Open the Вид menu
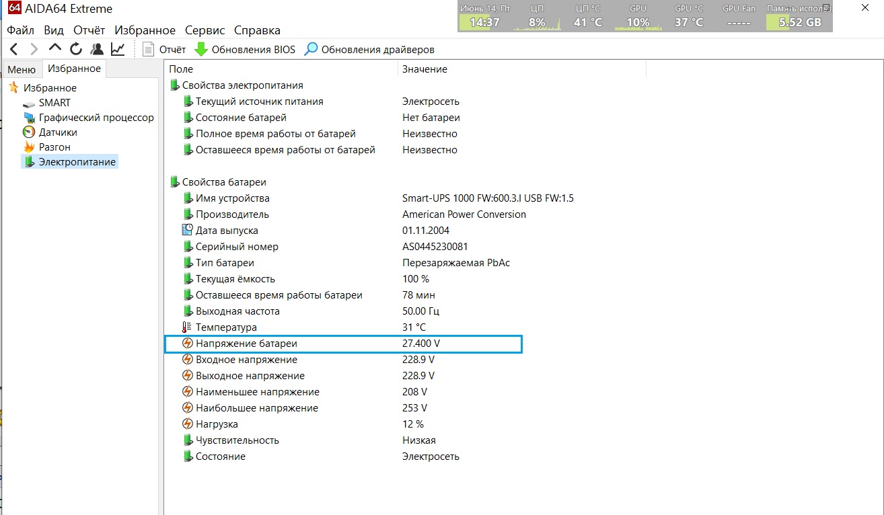Screen dimensions: 884x515 tap(54, 30)
